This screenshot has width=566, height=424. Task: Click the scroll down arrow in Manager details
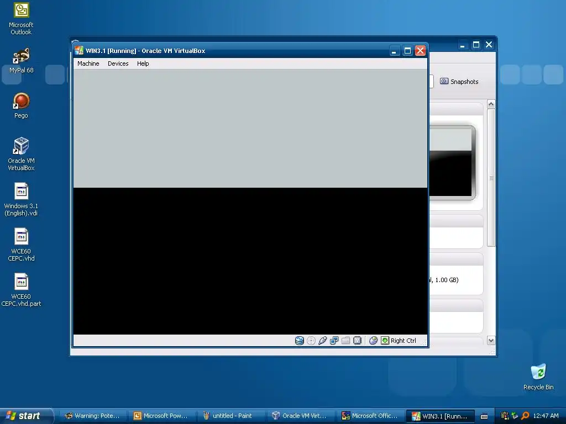pyautogui.click(x=491, y=340)
